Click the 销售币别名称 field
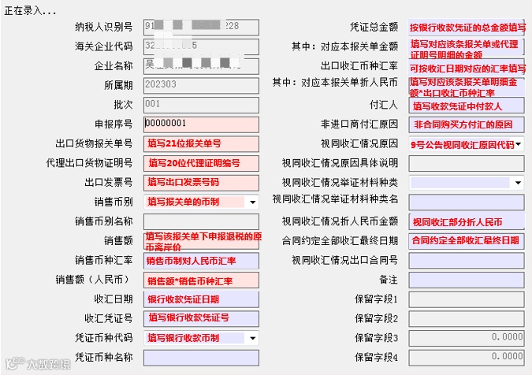Image resolution: width=532 pixels, height=375 pixels. 201,221
